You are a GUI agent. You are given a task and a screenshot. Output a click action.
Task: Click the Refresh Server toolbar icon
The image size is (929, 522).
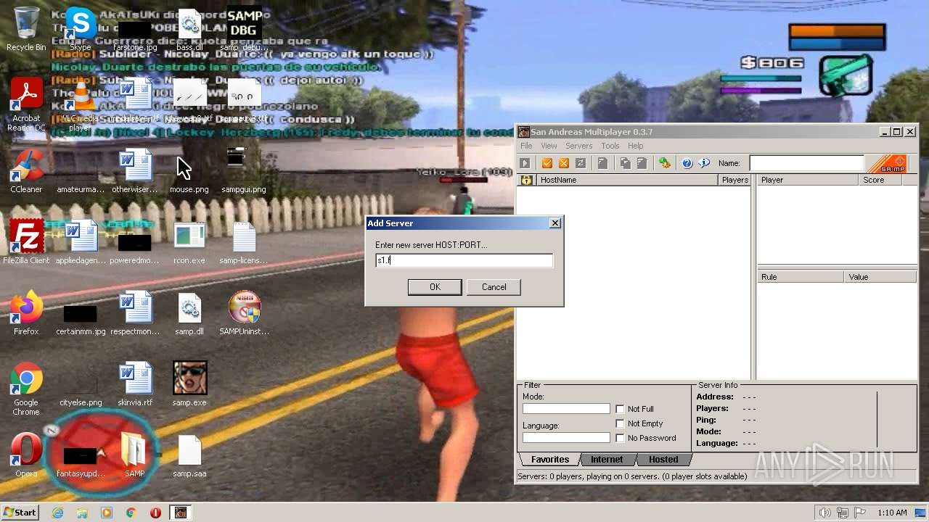(x=581, y=164)
